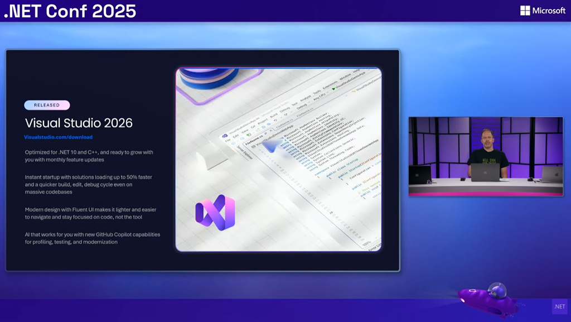571x322 pixels.
Task: Click the "Instant startup with solutions loading" paragraph
Action: (x=89, y=184)
